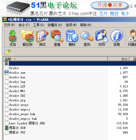Open the File (文件) menu
This screenshot has height=140, width=136.
[x=9, y=25]
